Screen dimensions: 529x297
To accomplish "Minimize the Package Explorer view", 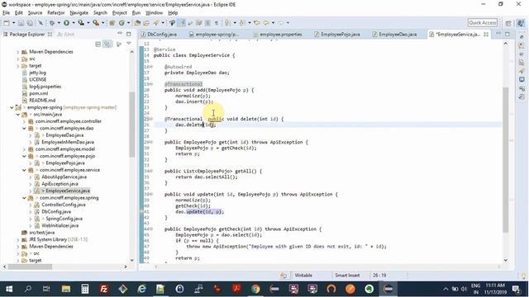I will tap(120, 34).
